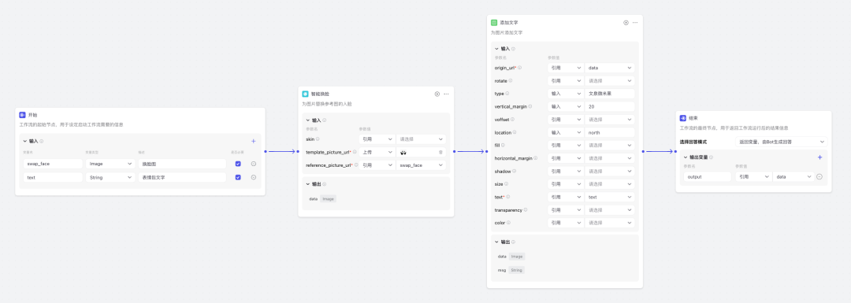Edit the vertical_margin value 20
Image resolution: width=851 pixels, height=303 pixels.
point(609,107)
